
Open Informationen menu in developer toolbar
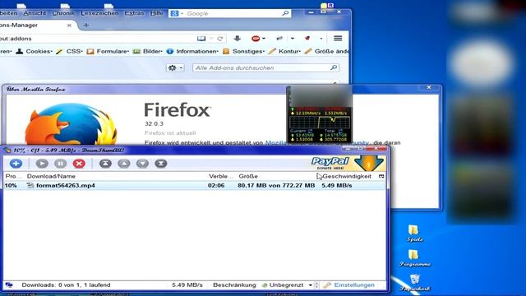pos(193,51)
